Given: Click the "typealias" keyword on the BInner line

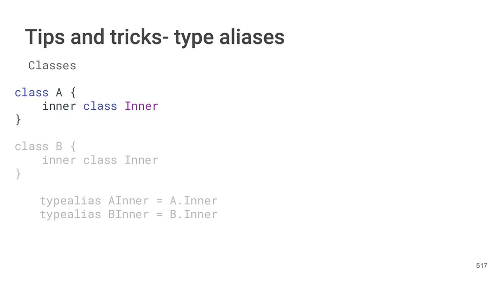Looking at the screenshot, I should 70,214.
